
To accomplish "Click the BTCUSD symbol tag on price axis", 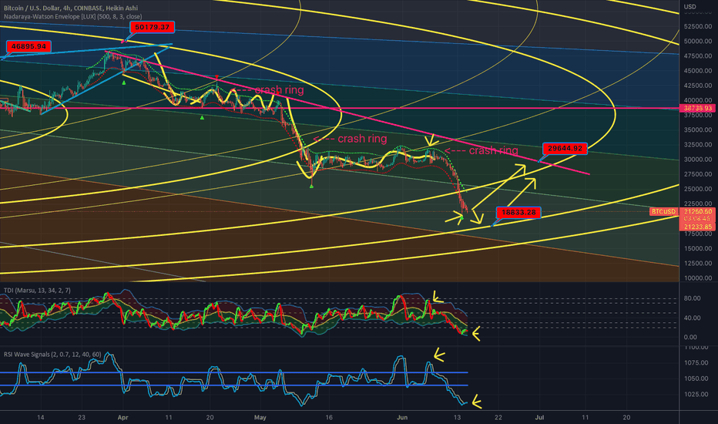I will point(663,211).
